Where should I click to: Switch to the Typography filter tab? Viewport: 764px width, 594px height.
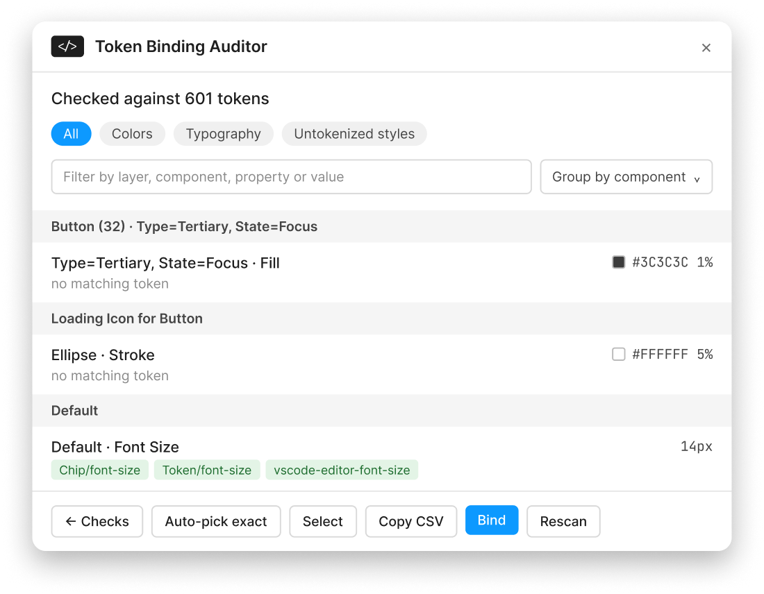click(224, 134)
